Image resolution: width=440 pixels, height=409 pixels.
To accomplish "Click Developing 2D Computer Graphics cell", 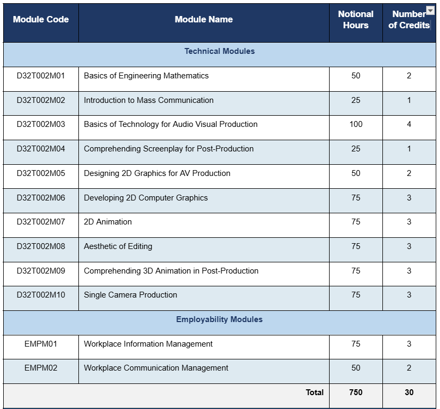I will (x=146, y=198).
